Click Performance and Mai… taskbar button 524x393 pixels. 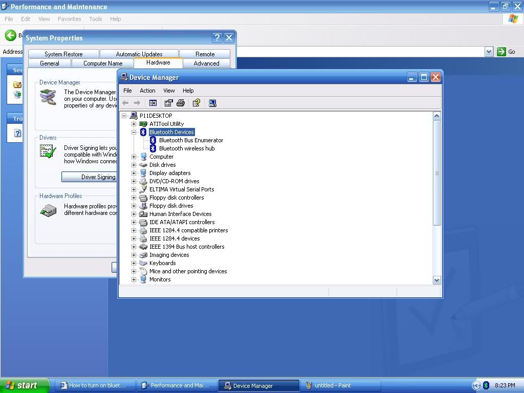[177, 386]
